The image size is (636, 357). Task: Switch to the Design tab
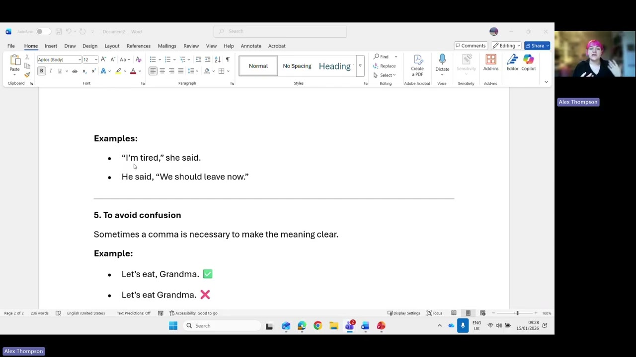pyautogui.click(x=90, y=46)
